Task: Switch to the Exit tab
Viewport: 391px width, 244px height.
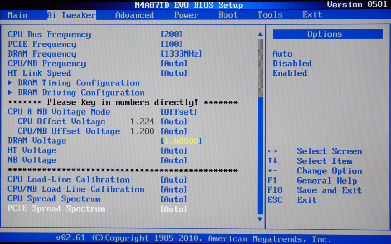Action: tap(312, 15)
